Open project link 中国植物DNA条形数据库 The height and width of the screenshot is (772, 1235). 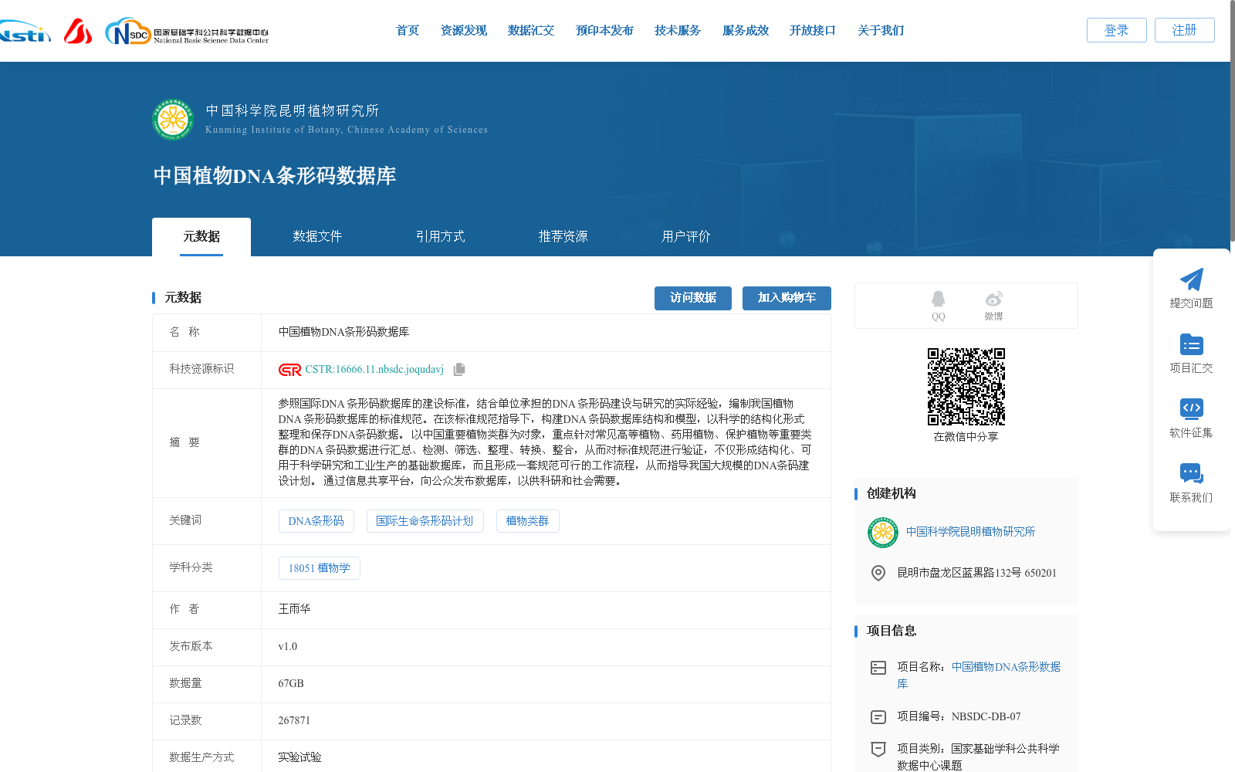pyautogui.click(x=979, y=675)
